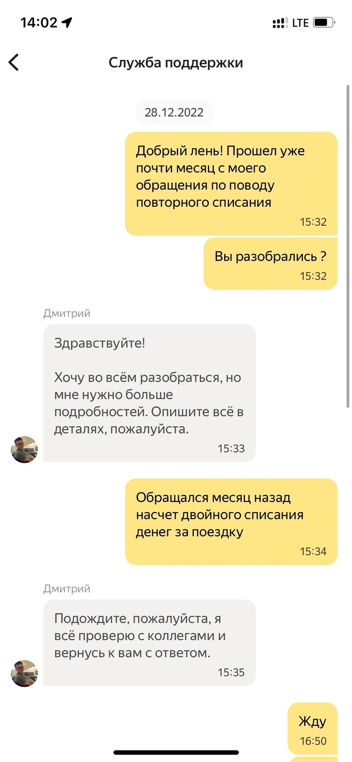This screenshot has width=352, height=762.
Task: Tap the 28.12.2022 date chip
Action: click(x=174, y=112)
